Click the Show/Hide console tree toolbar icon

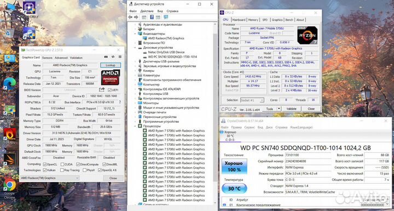pos(144,17)
